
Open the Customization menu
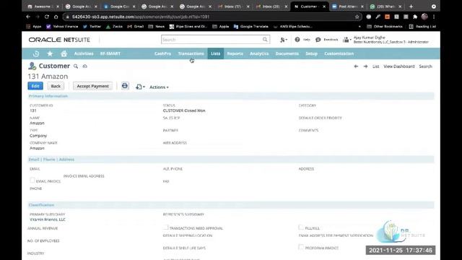coord(339,53)
